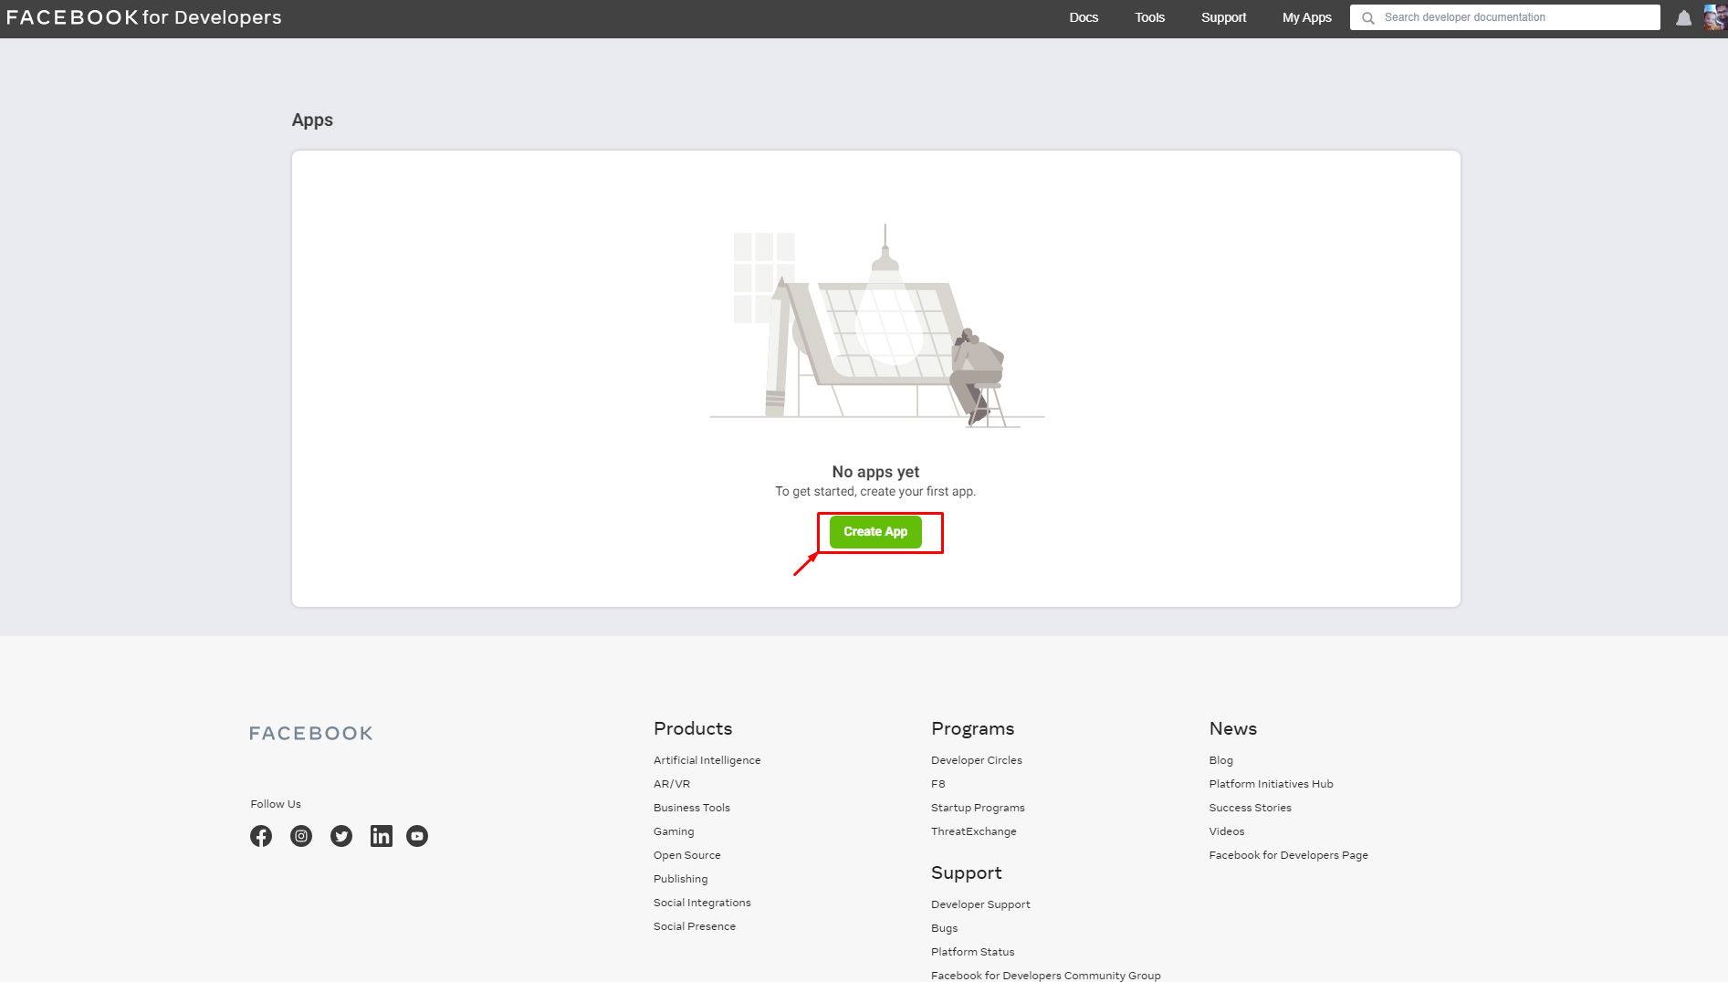Screen dimensions: 1728x982
Task: Click the FACEBOOK for Developers logo
Action: click(x=144, y=17)
